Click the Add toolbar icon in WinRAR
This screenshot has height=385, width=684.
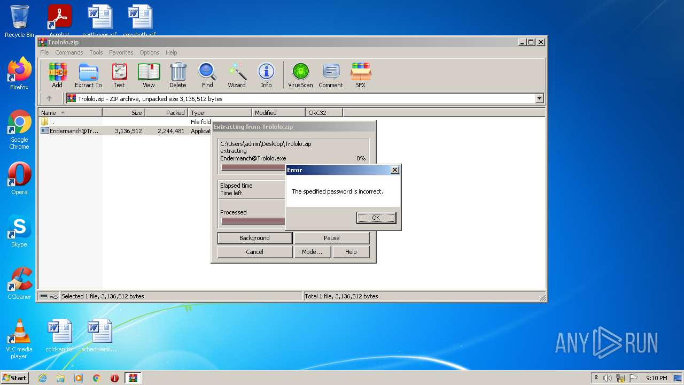pos(57,75)
